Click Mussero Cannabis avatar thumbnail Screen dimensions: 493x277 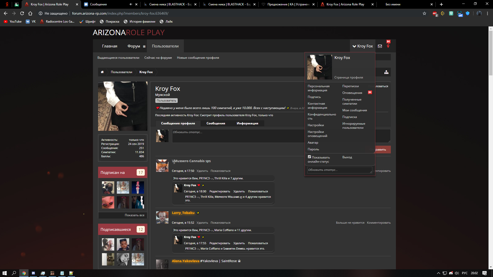(x=162, y=165)
